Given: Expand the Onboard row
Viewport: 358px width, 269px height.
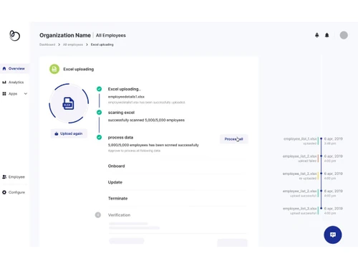Looking at the screenshot, I should point(177,166).
